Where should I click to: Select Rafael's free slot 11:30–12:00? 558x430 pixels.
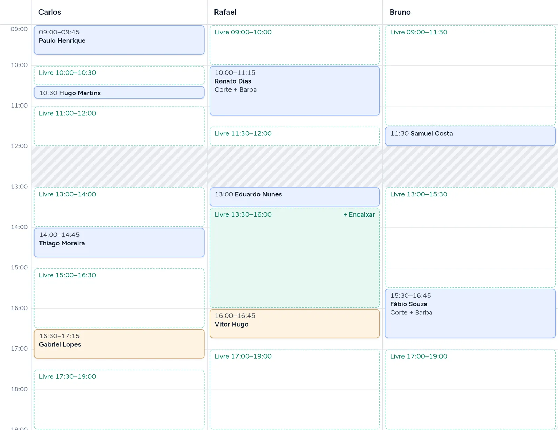tap(295, 136)
